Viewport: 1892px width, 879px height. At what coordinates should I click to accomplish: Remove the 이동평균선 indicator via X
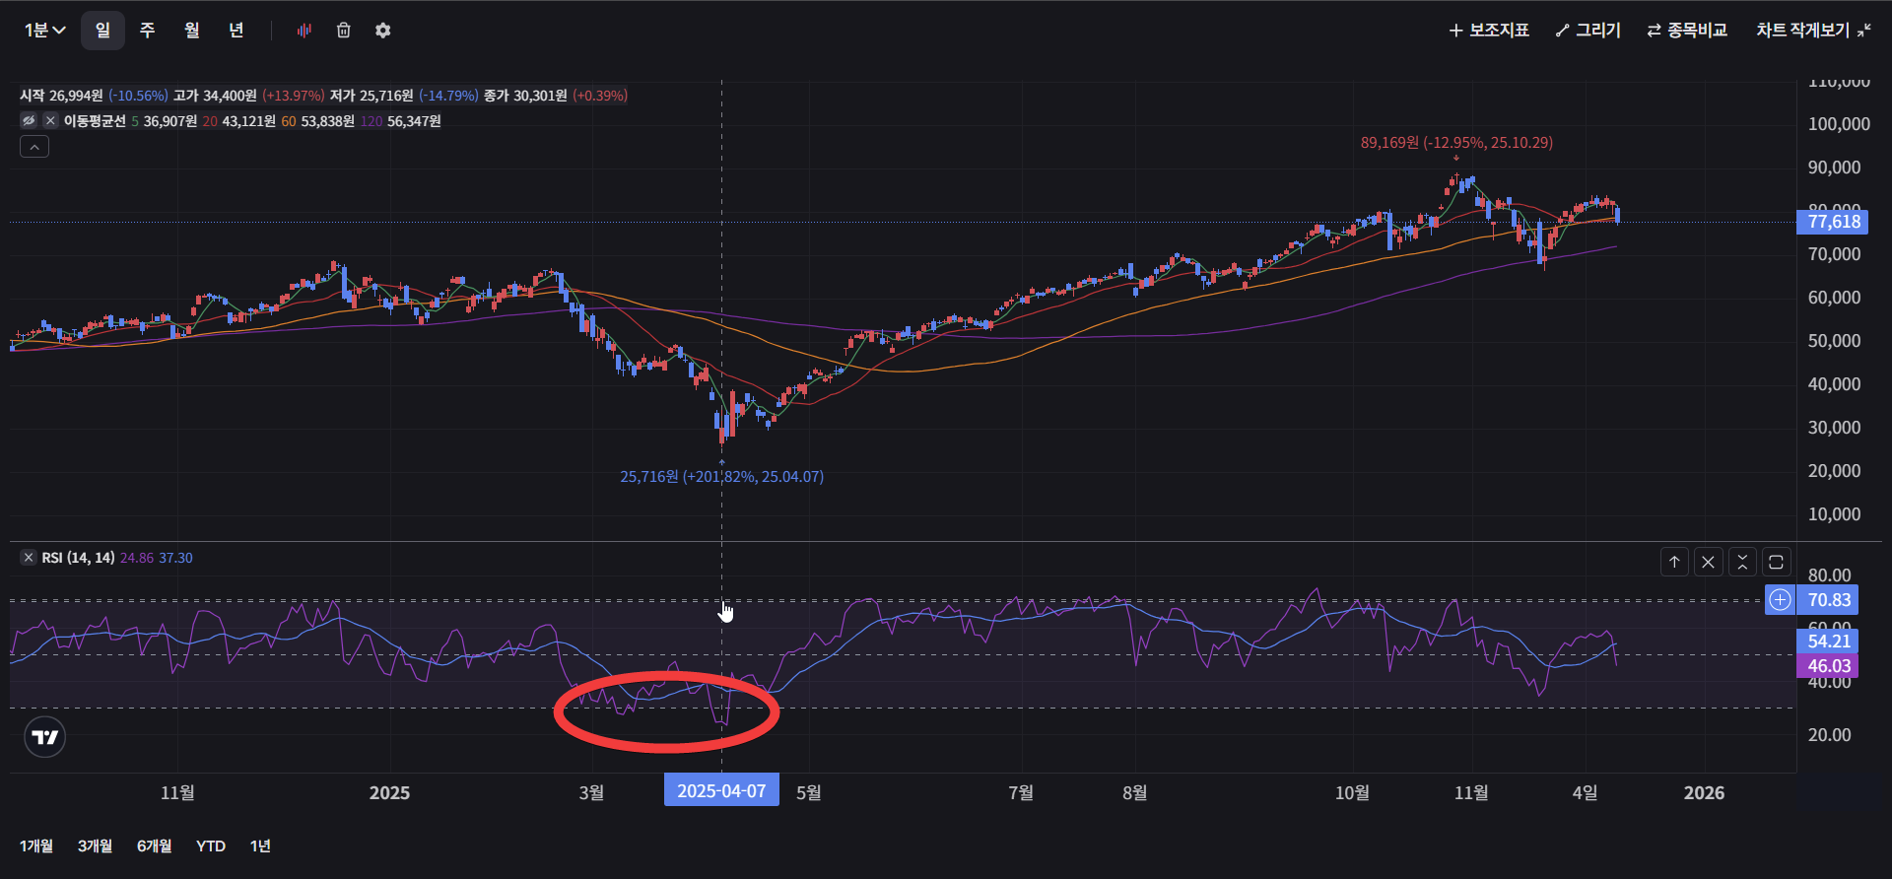[x=50, y=120]
